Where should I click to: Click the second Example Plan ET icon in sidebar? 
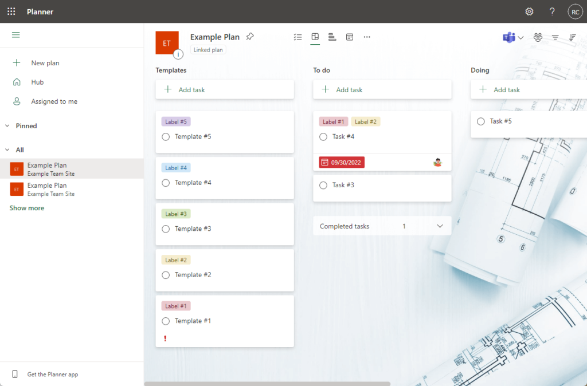tap(17, 189)
